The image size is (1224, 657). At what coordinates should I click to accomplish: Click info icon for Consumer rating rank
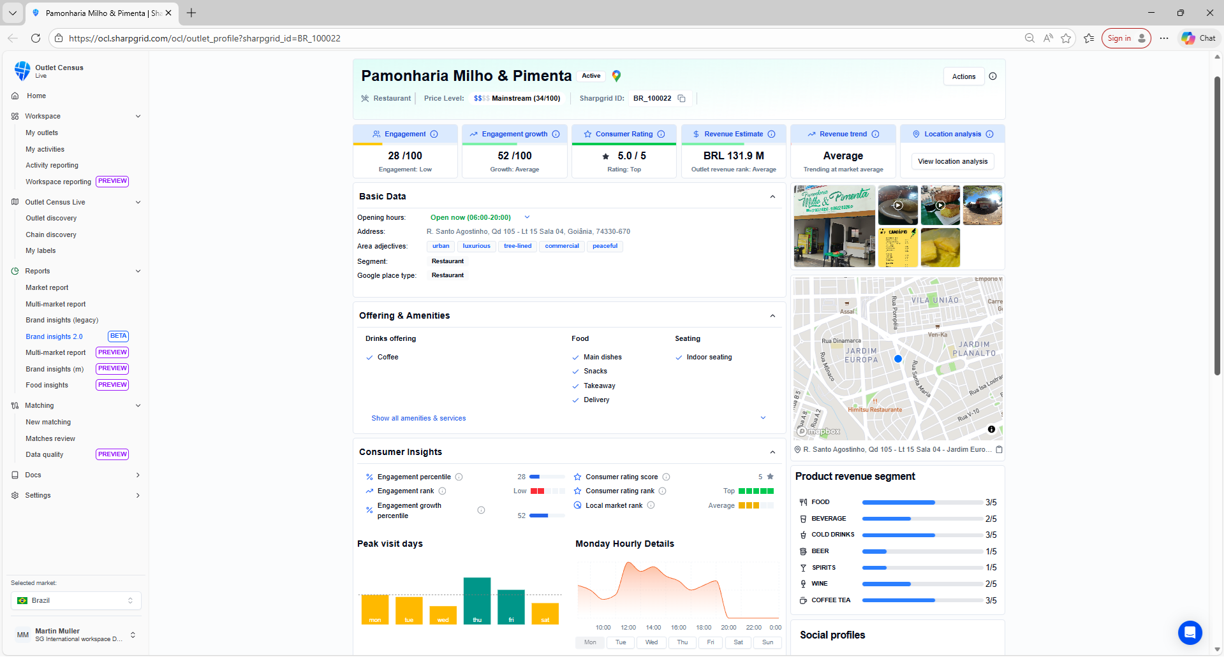pyautogui.click(x=662, y=491)
